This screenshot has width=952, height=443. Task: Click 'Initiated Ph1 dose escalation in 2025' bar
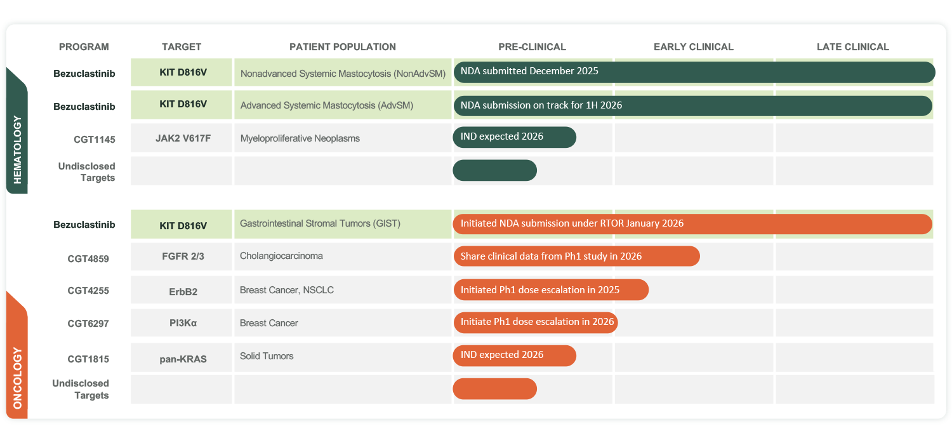tap(550, 290)
